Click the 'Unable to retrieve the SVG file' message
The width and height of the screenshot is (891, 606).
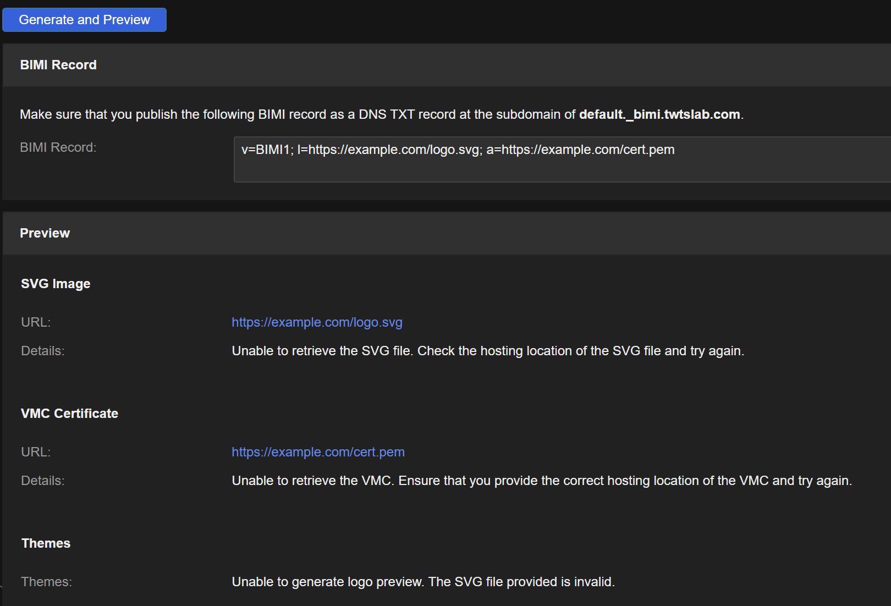pyautogui.click(x=488, y=351)
